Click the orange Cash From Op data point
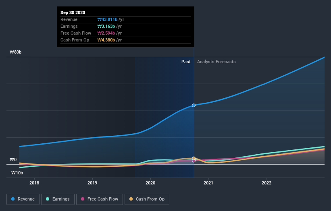 pos(194,158)
